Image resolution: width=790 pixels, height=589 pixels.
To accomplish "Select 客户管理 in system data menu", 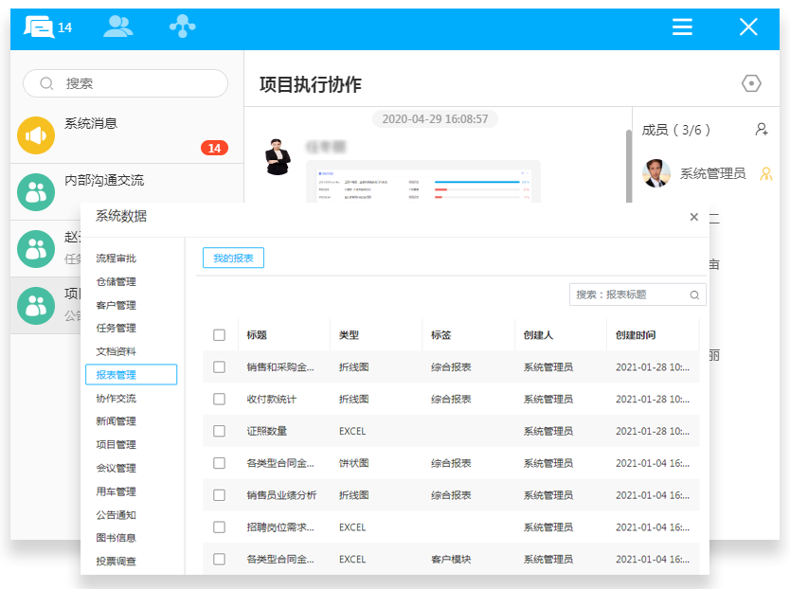I will coord(116,305).
